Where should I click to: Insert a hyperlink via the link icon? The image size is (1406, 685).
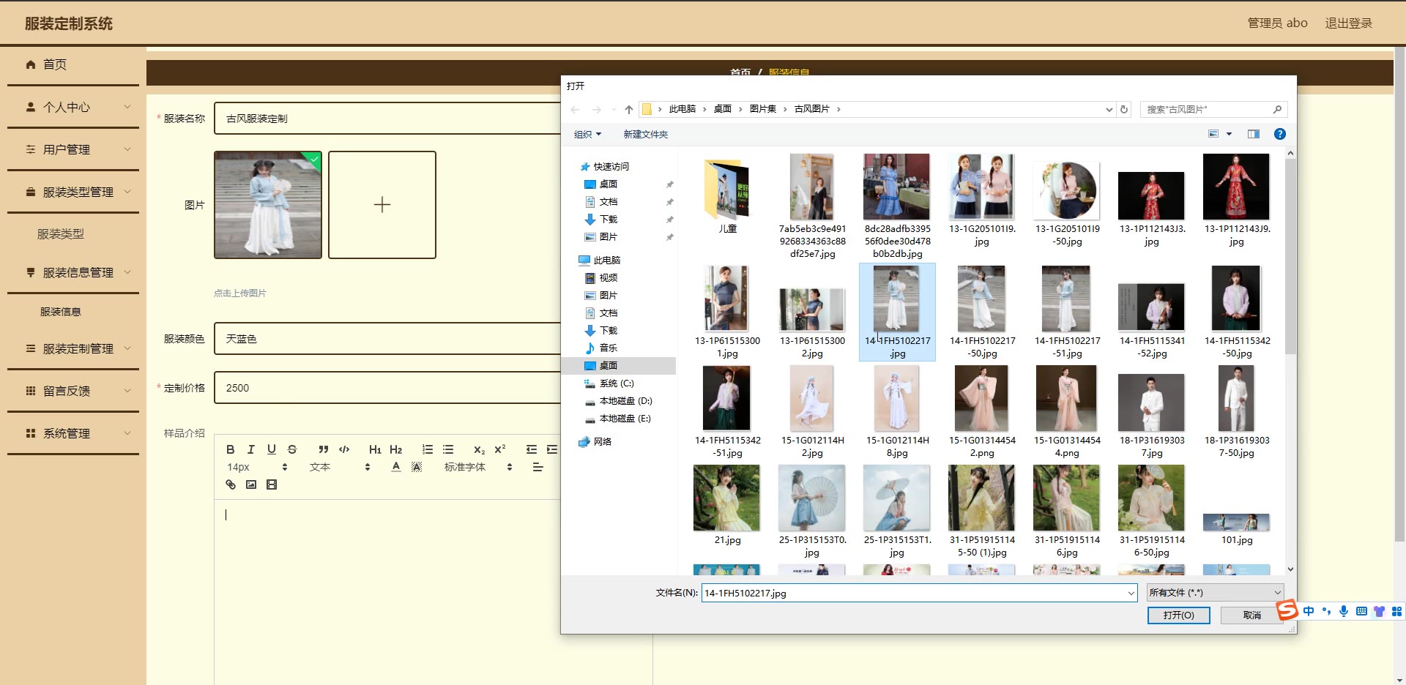(x=231, y=484)
